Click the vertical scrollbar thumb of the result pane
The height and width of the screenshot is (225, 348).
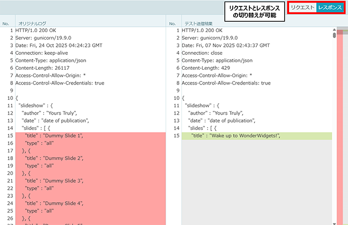pyautogui.click(x=335, y=36)
